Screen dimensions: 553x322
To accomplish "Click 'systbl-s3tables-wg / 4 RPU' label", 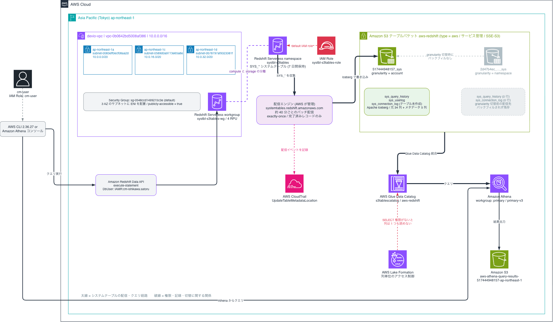I will click(x=217, y=119).
